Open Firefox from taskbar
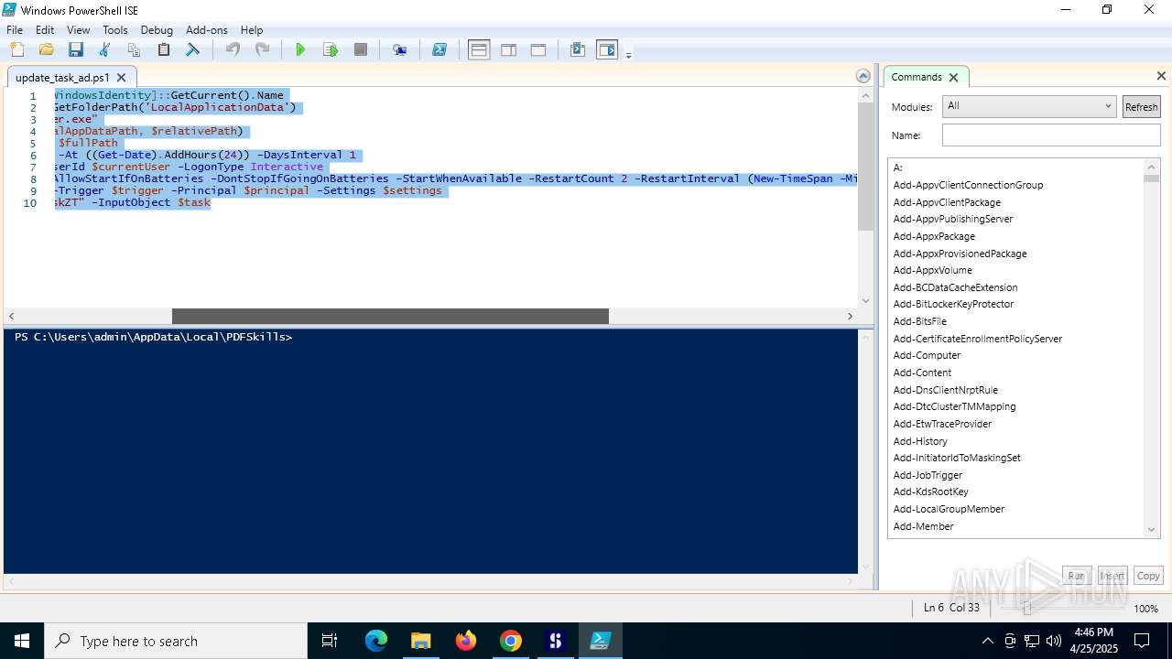The image size is (1172, 659). coord(466,641)
